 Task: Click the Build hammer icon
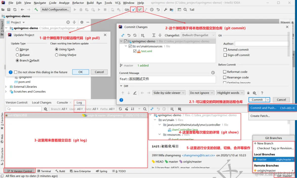pyautogui.click(x=36, y=9)
